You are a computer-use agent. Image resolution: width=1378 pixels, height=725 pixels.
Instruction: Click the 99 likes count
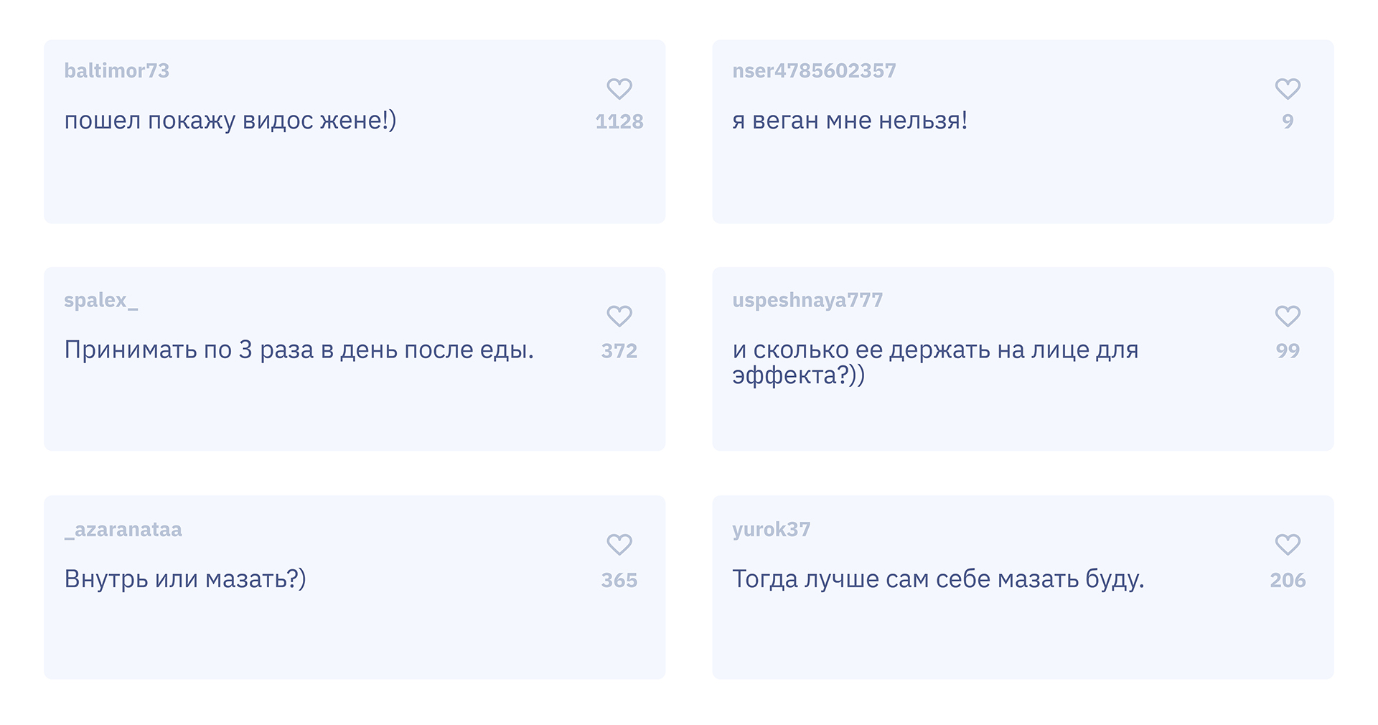coord(1287,351)
